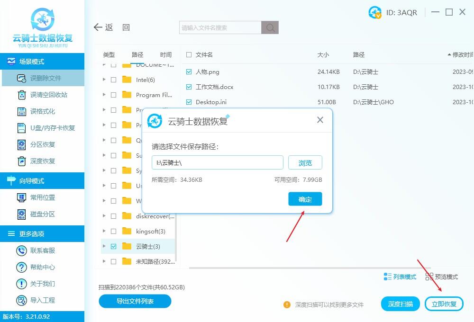
Task: Toggle the select-all 文件名 checkbox
Action: click(189, 54)
